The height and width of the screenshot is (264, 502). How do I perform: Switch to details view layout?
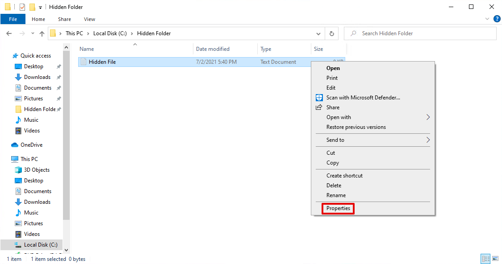pos(485,259)
